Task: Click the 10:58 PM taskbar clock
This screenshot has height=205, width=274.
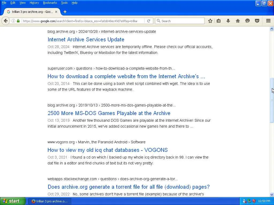Action: coord(264,201)
